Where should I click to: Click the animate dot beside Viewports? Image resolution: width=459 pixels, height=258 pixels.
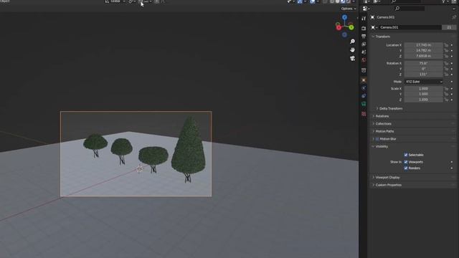coord(452,162)
